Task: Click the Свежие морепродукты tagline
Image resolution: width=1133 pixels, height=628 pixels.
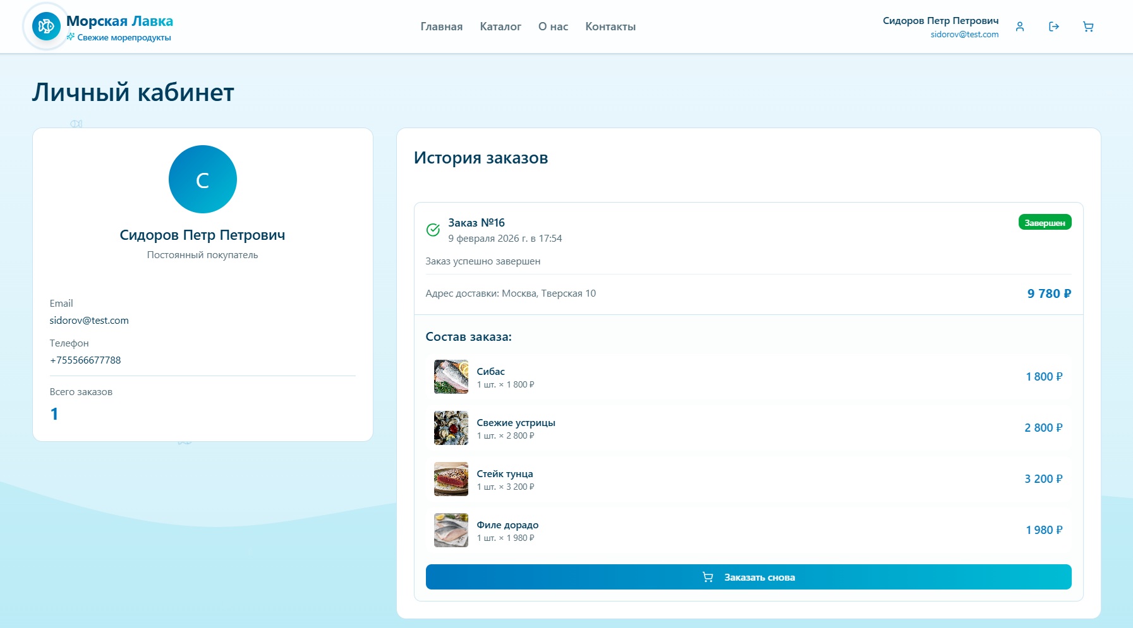Action: pos(124,38)
